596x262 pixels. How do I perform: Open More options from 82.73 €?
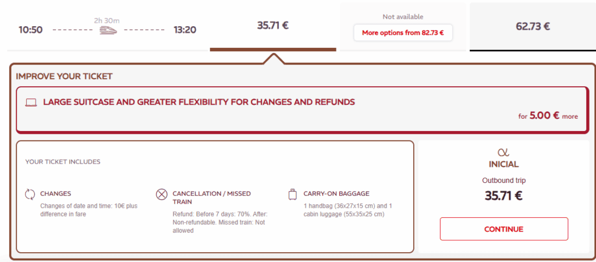pyautogui.click(x=403, y=33)
